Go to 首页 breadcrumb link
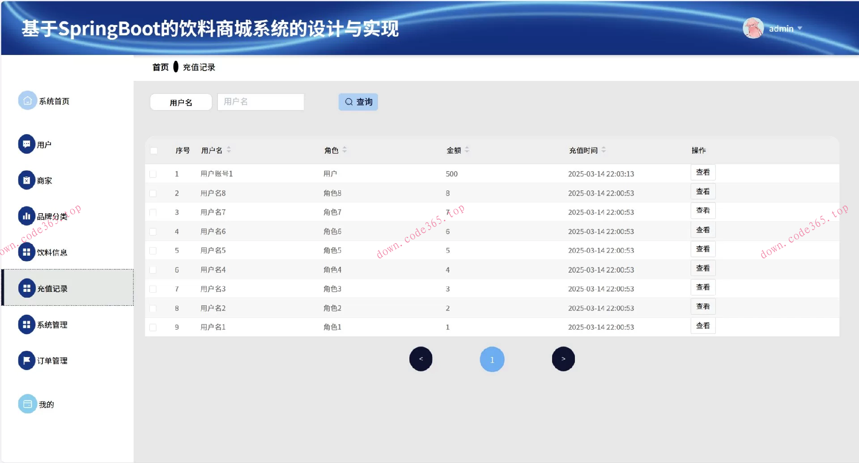This screenshot has height=463, width=859. click(x=160, y=67)
